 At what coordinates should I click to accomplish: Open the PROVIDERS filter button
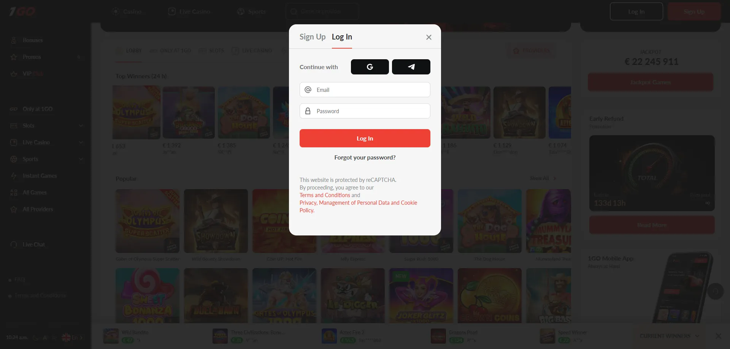[532, 51]
